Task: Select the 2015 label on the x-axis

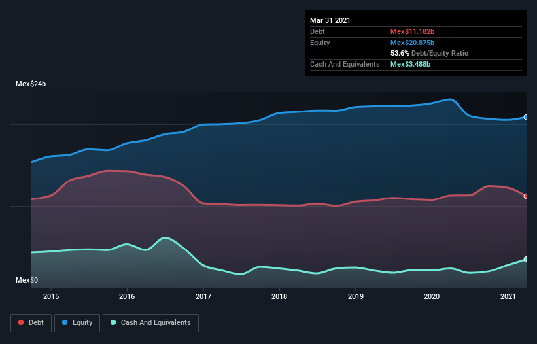Action: point(51,296)
